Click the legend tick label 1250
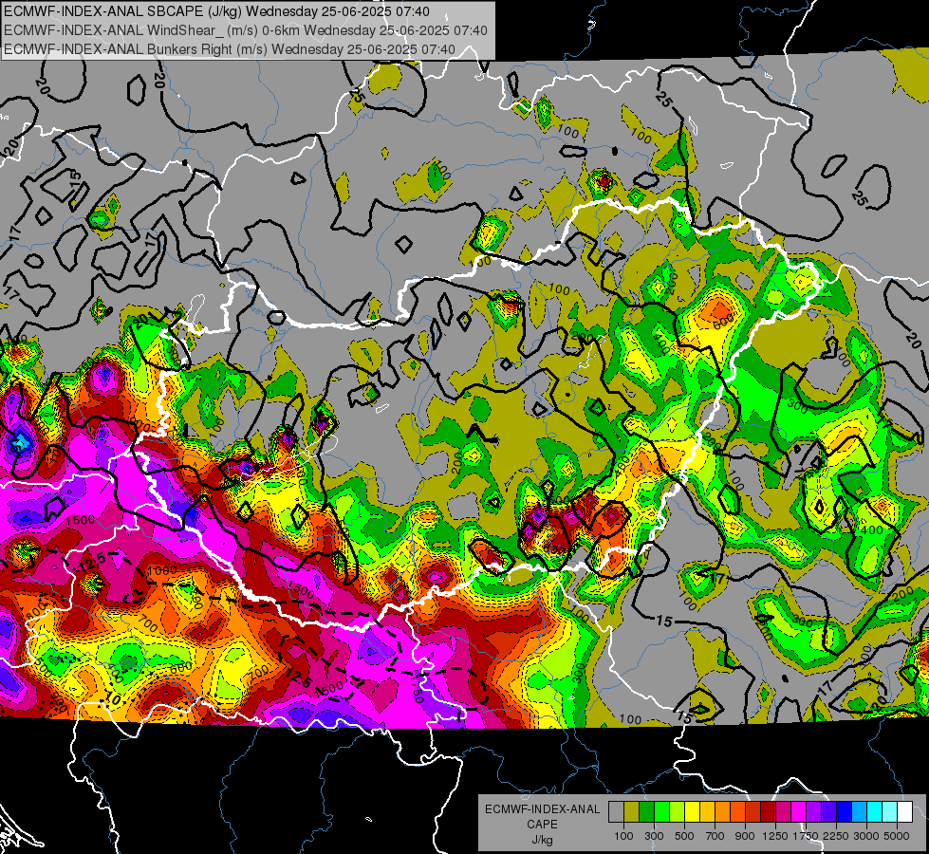Screen dimensions: 929x854 click(x=775, y=836)
